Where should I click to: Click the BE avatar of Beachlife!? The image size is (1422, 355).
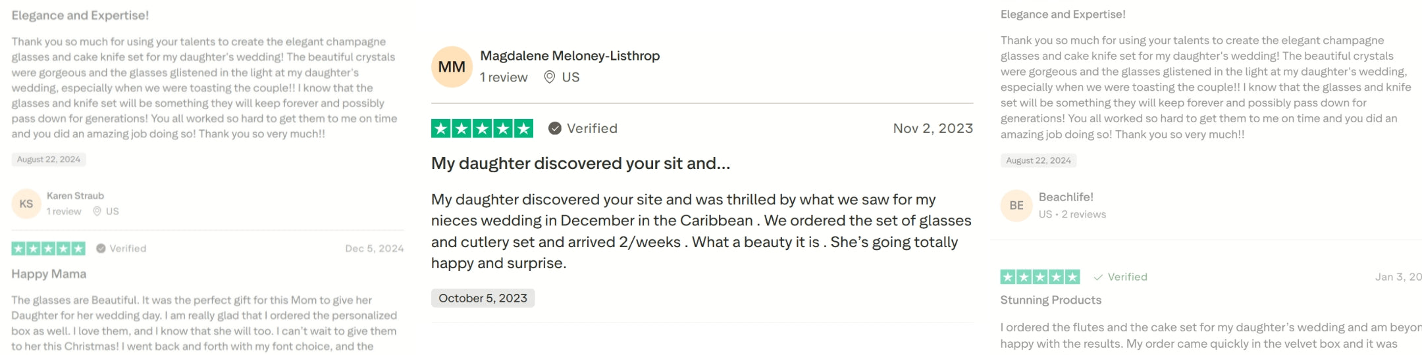pyautogui.click(x=1016, y=206)
